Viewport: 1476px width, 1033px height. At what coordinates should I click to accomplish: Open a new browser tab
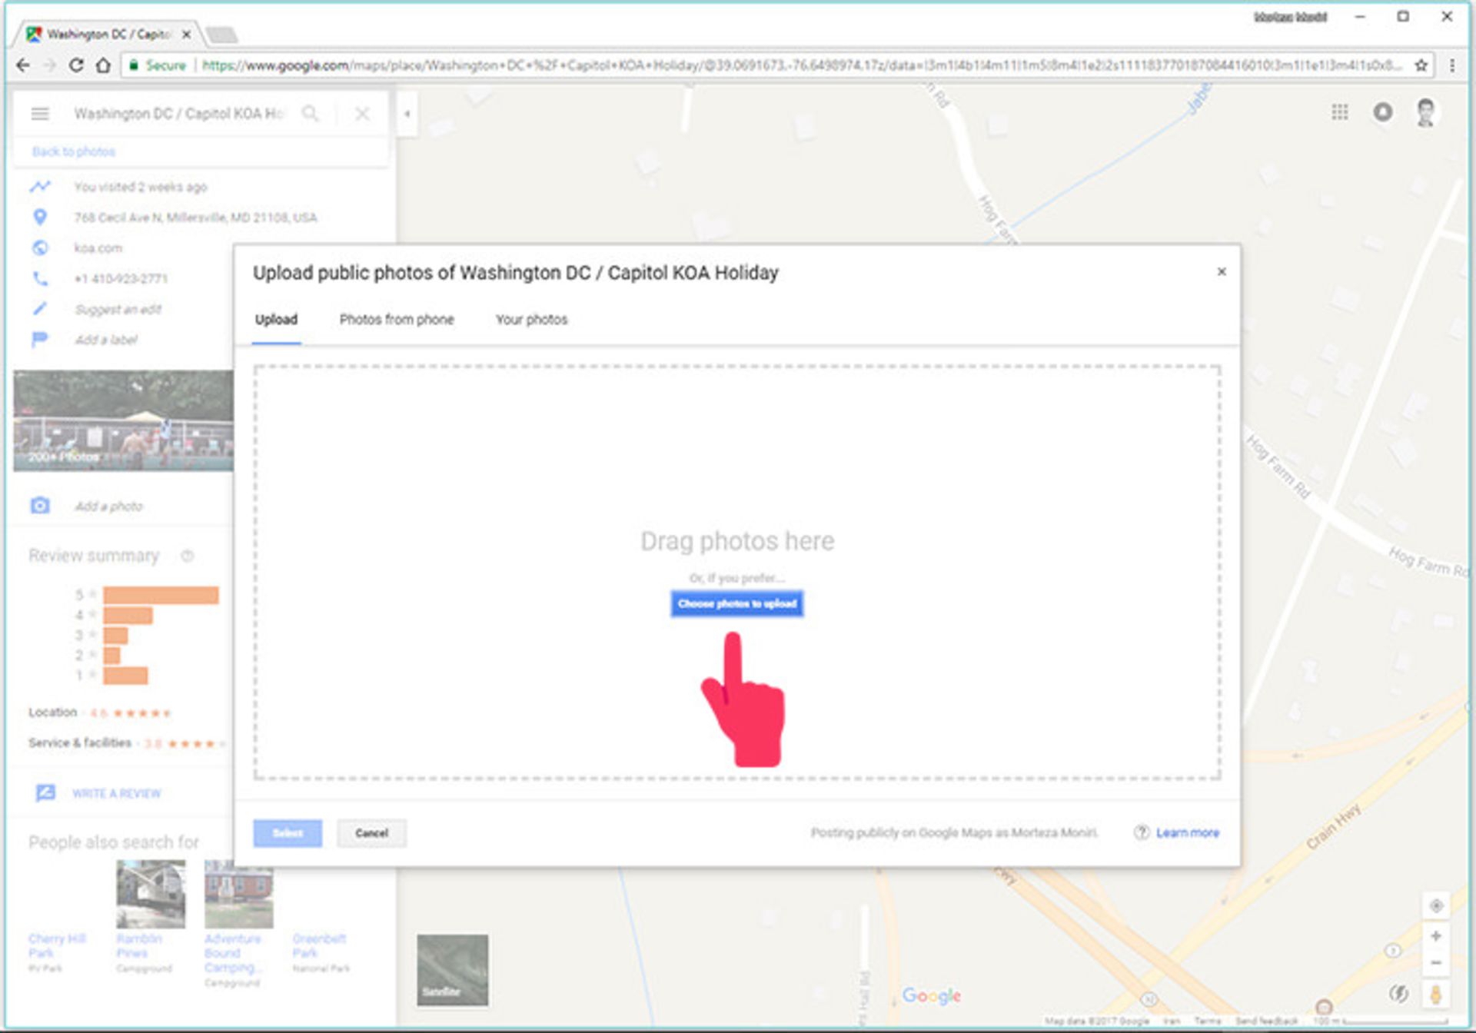tap(222, 35)
